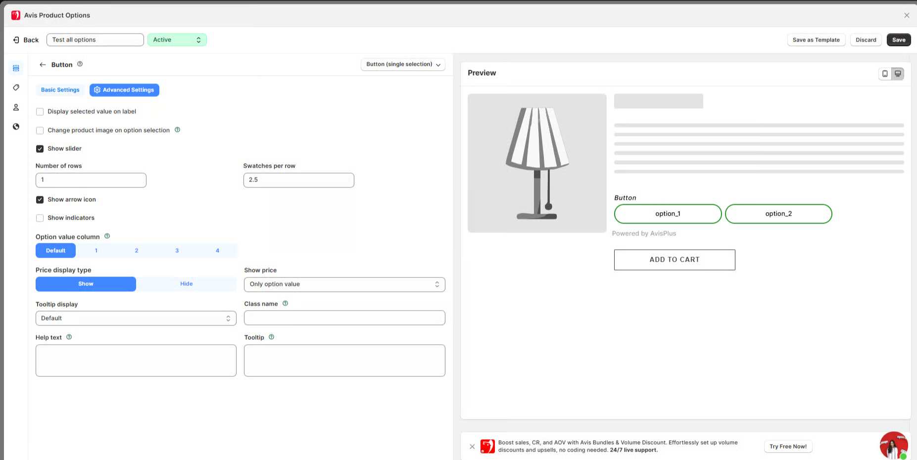The width and height of the screenshot is (917, 460).
Task: Click the Try Free Now! button
Action: [x=788, y=447]
